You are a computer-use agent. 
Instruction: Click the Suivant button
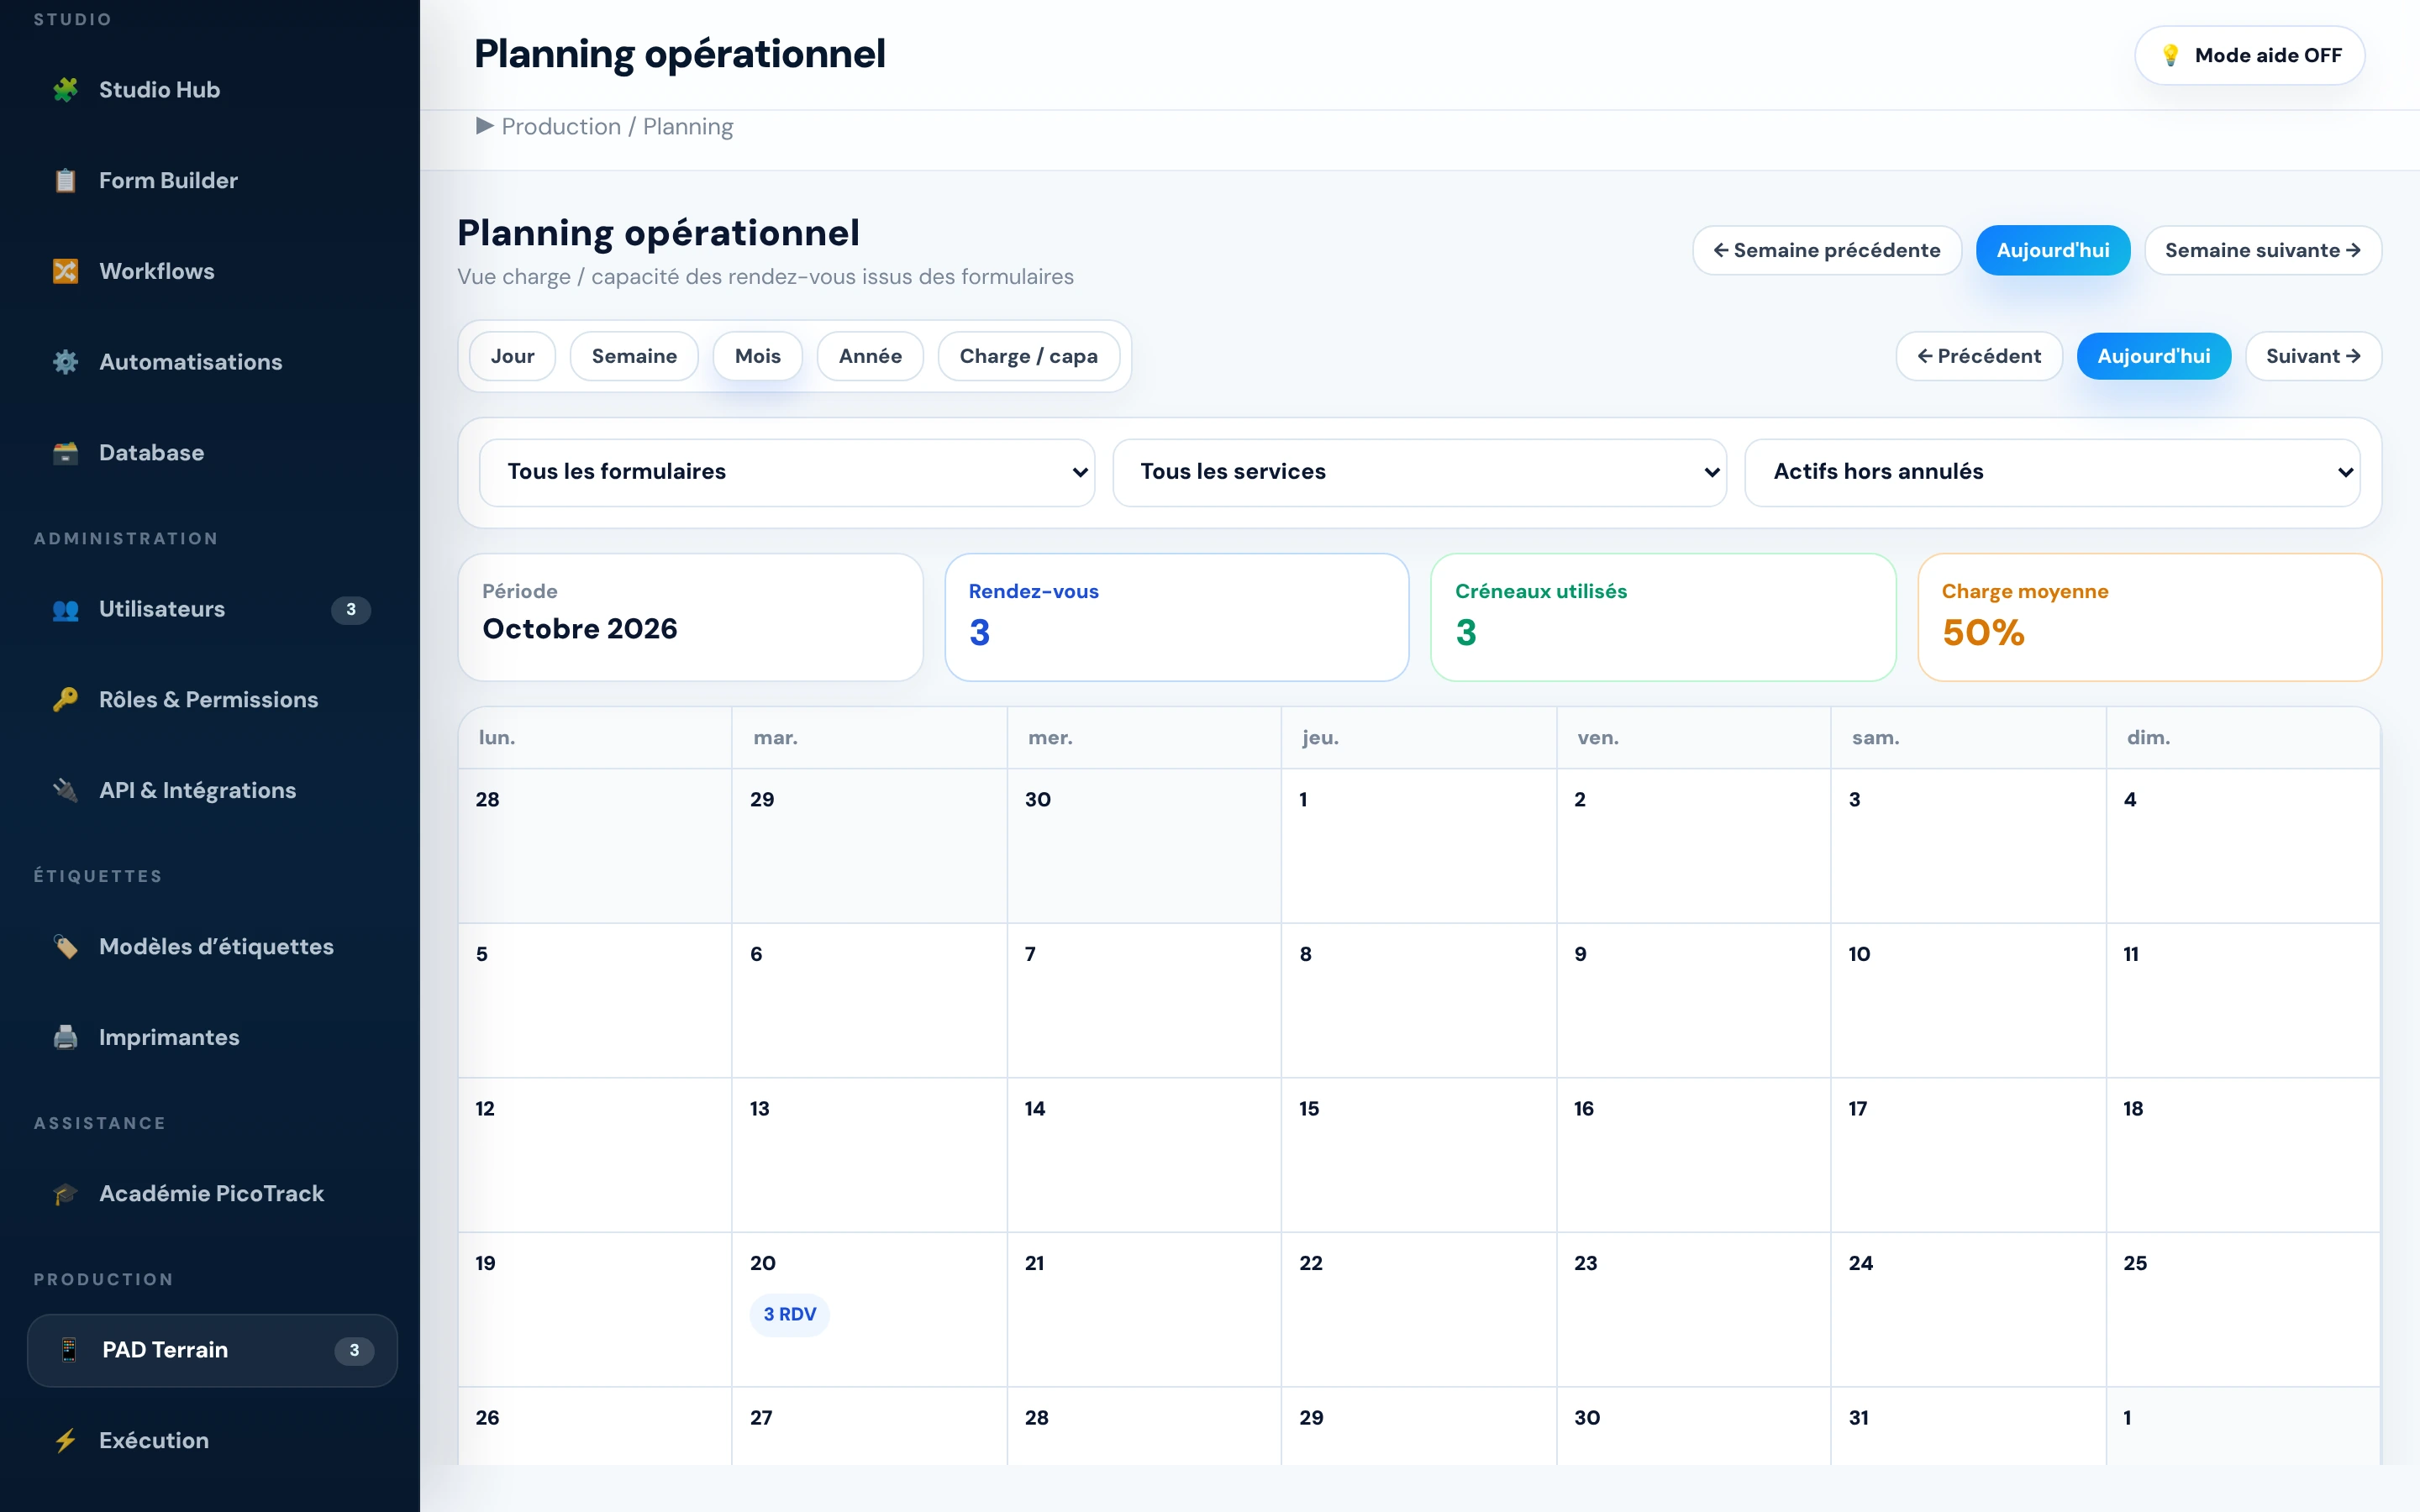[x=2313, y=356]
